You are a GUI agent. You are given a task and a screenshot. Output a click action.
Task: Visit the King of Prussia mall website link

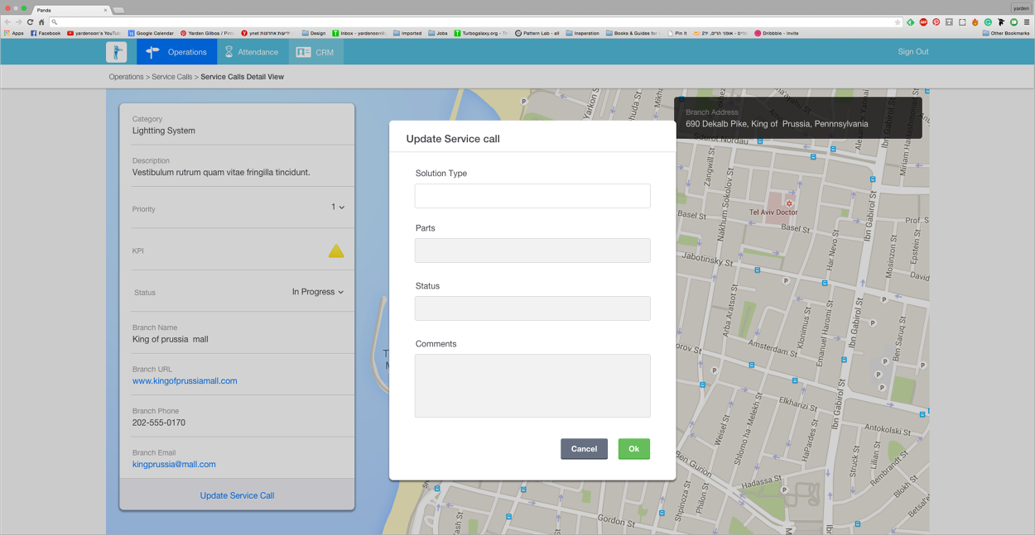tap(185, 380)
